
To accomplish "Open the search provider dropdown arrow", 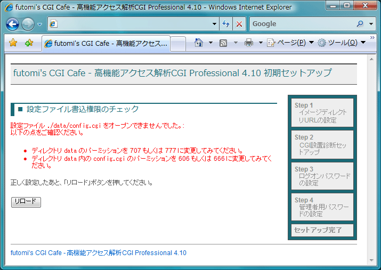I will click(x=371, y=24).
